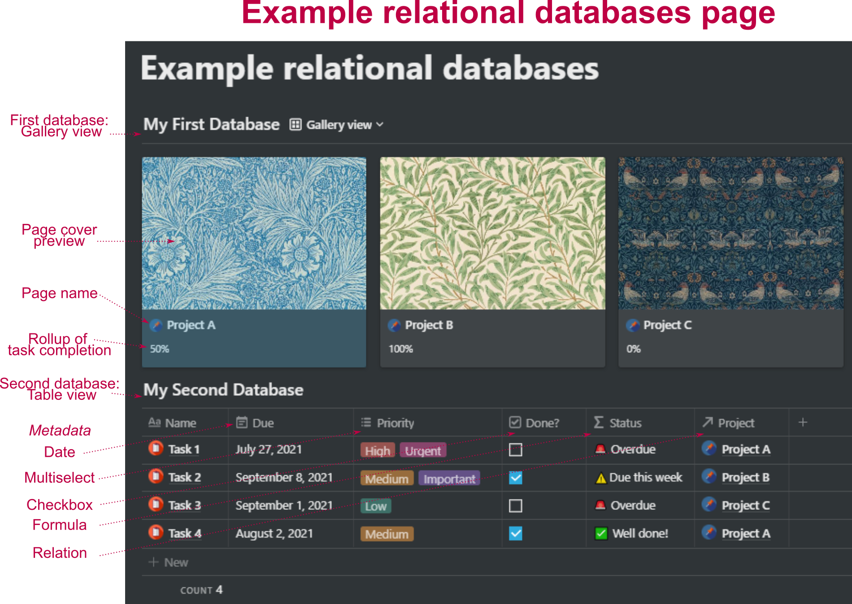This screenshot has width=852, height=604.
Task: Click the COUNT 4 footer calculation
Action: point(201,590)
